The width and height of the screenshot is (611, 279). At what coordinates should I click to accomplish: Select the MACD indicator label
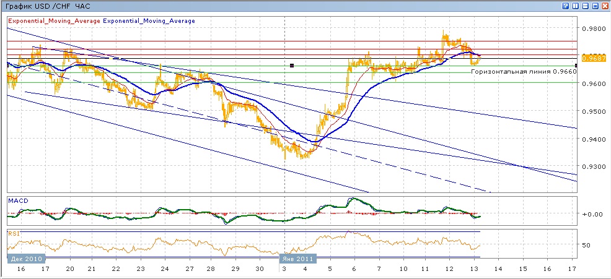pyautogui.click(x=17, y=201)
